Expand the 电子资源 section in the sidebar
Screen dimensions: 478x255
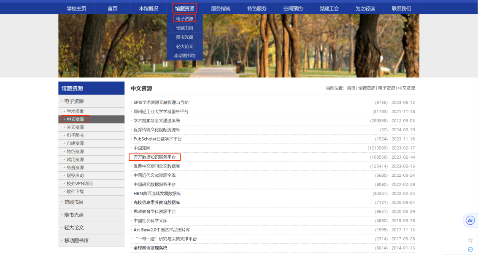click(x=74, y=101)
